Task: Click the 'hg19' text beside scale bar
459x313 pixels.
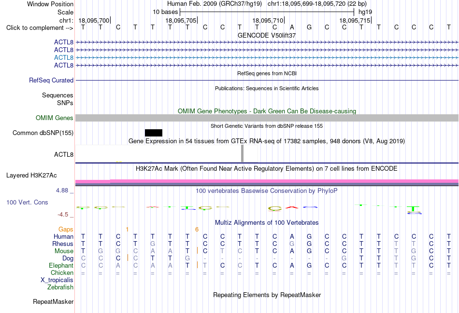Action: click(365, 12)
